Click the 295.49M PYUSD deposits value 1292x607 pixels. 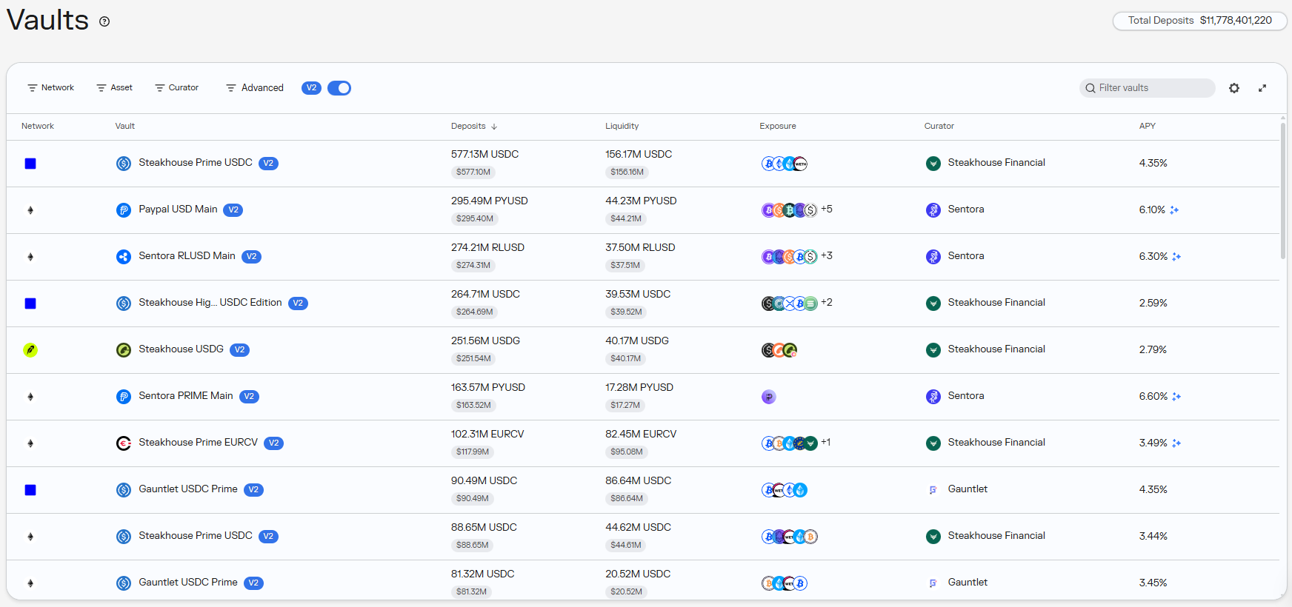(x=490, y=201)
